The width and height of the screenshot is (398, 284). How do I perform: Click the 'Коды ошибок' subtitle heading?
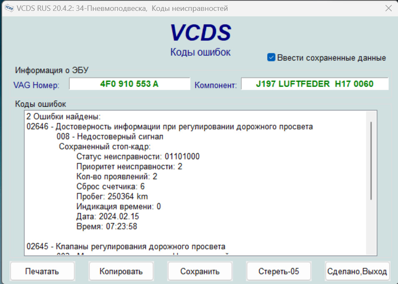tap(200, 52)
